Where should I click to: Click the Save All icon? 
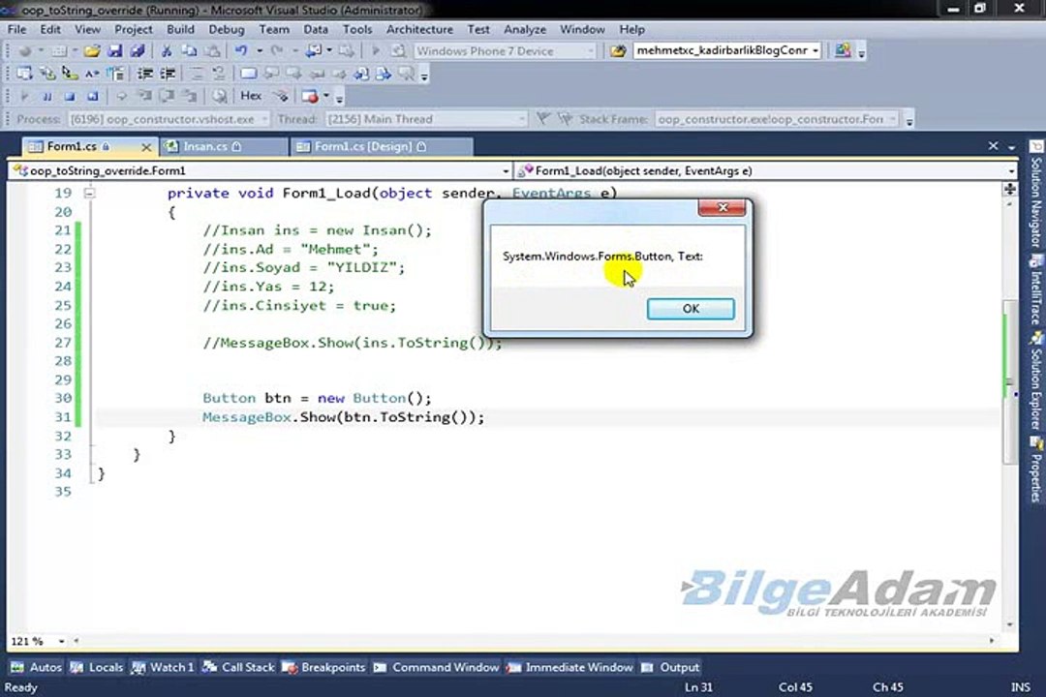click(x=138, y=50)
